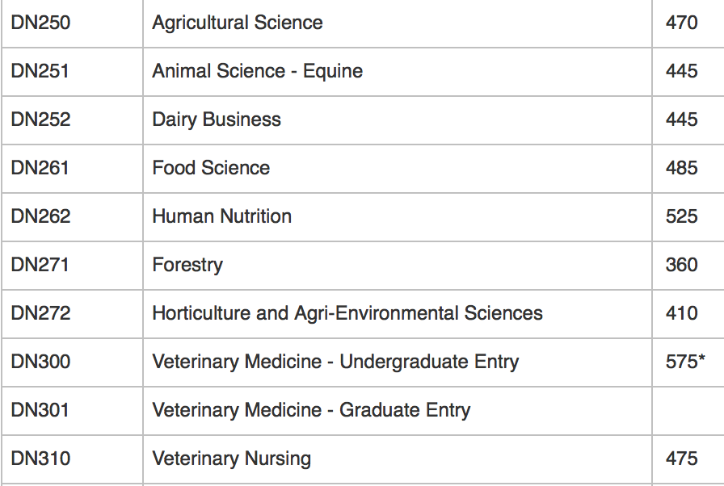The height and width of the screenshot is (486, 724).
Task: Select the Food Science entry
Action: [211, 168]
